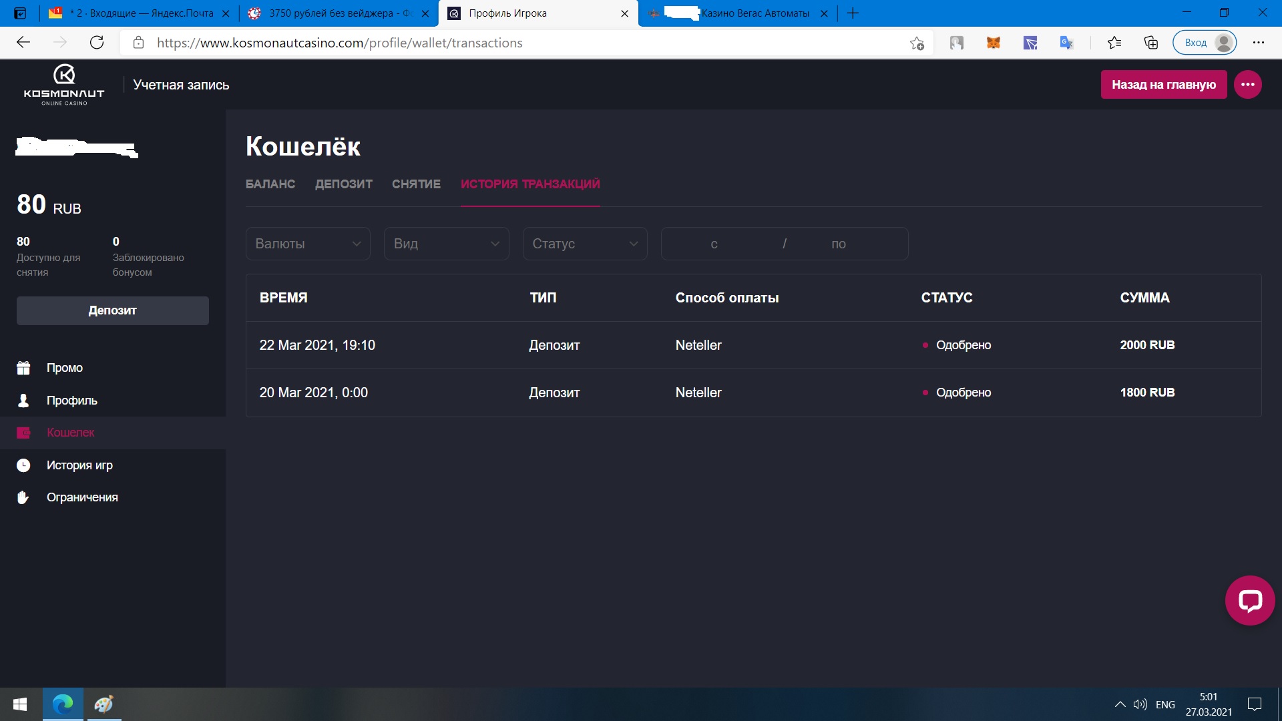
Task: Reload the page with refresh icon
Action: (x=97, y=43)
